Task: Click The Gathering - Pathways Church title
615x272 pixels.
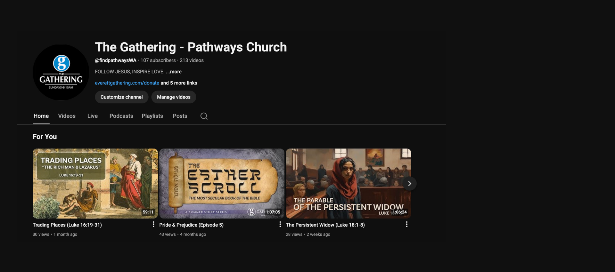Action: 191,47
